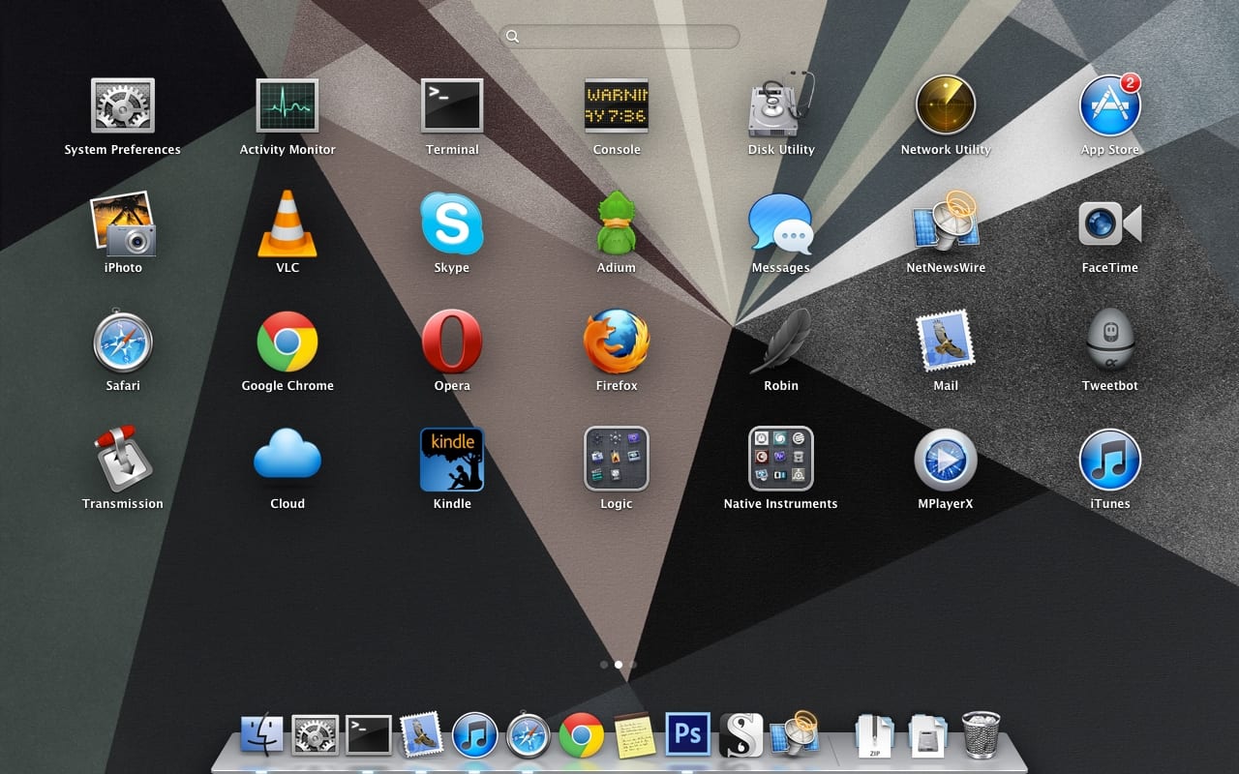Open iTunes from the Dock
The width and height of the screenshot is (1239, 774).
pyautogui.click(x=475, y=735)
